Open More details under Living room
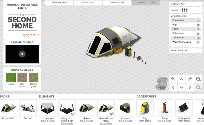The width and height of the screenshot is (204, 125). [x=47, y=121]
